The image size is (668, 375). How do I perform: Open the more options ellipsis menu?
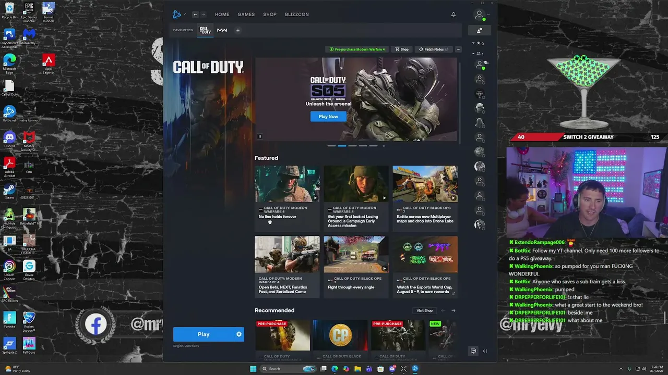coord(458,49)
